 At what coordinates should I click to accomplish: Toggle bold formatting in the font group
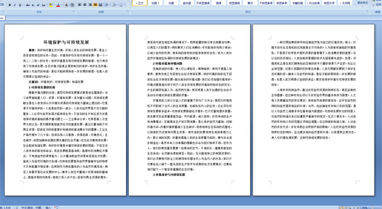pos(10,5)
